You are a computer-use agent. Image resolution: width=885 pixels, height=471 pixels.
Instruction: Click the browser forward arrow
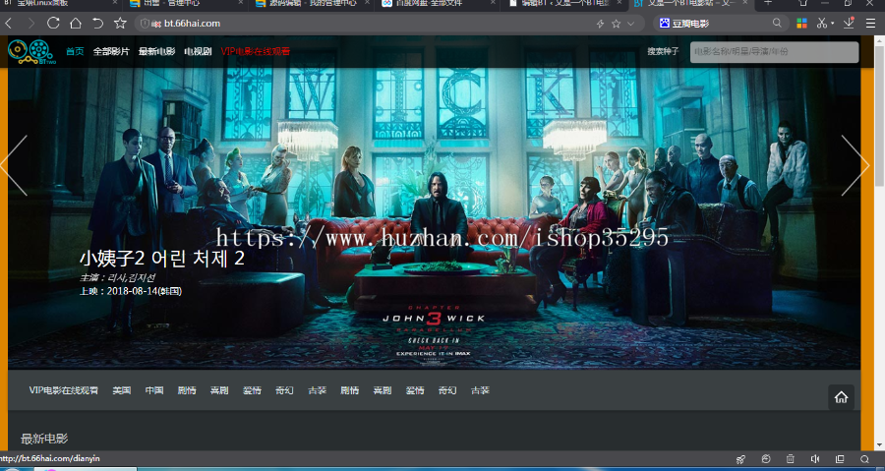pos(31,24)
